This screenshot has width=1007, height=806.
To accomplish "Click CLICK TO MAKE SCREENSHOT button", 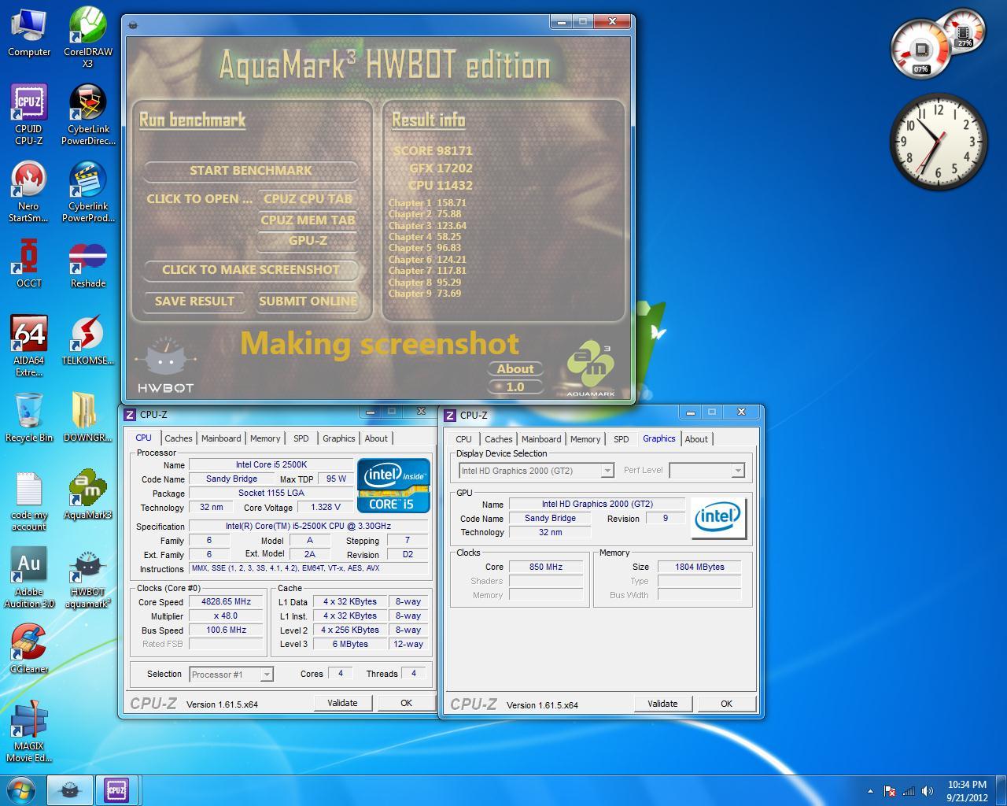I will tap(251, 269).
